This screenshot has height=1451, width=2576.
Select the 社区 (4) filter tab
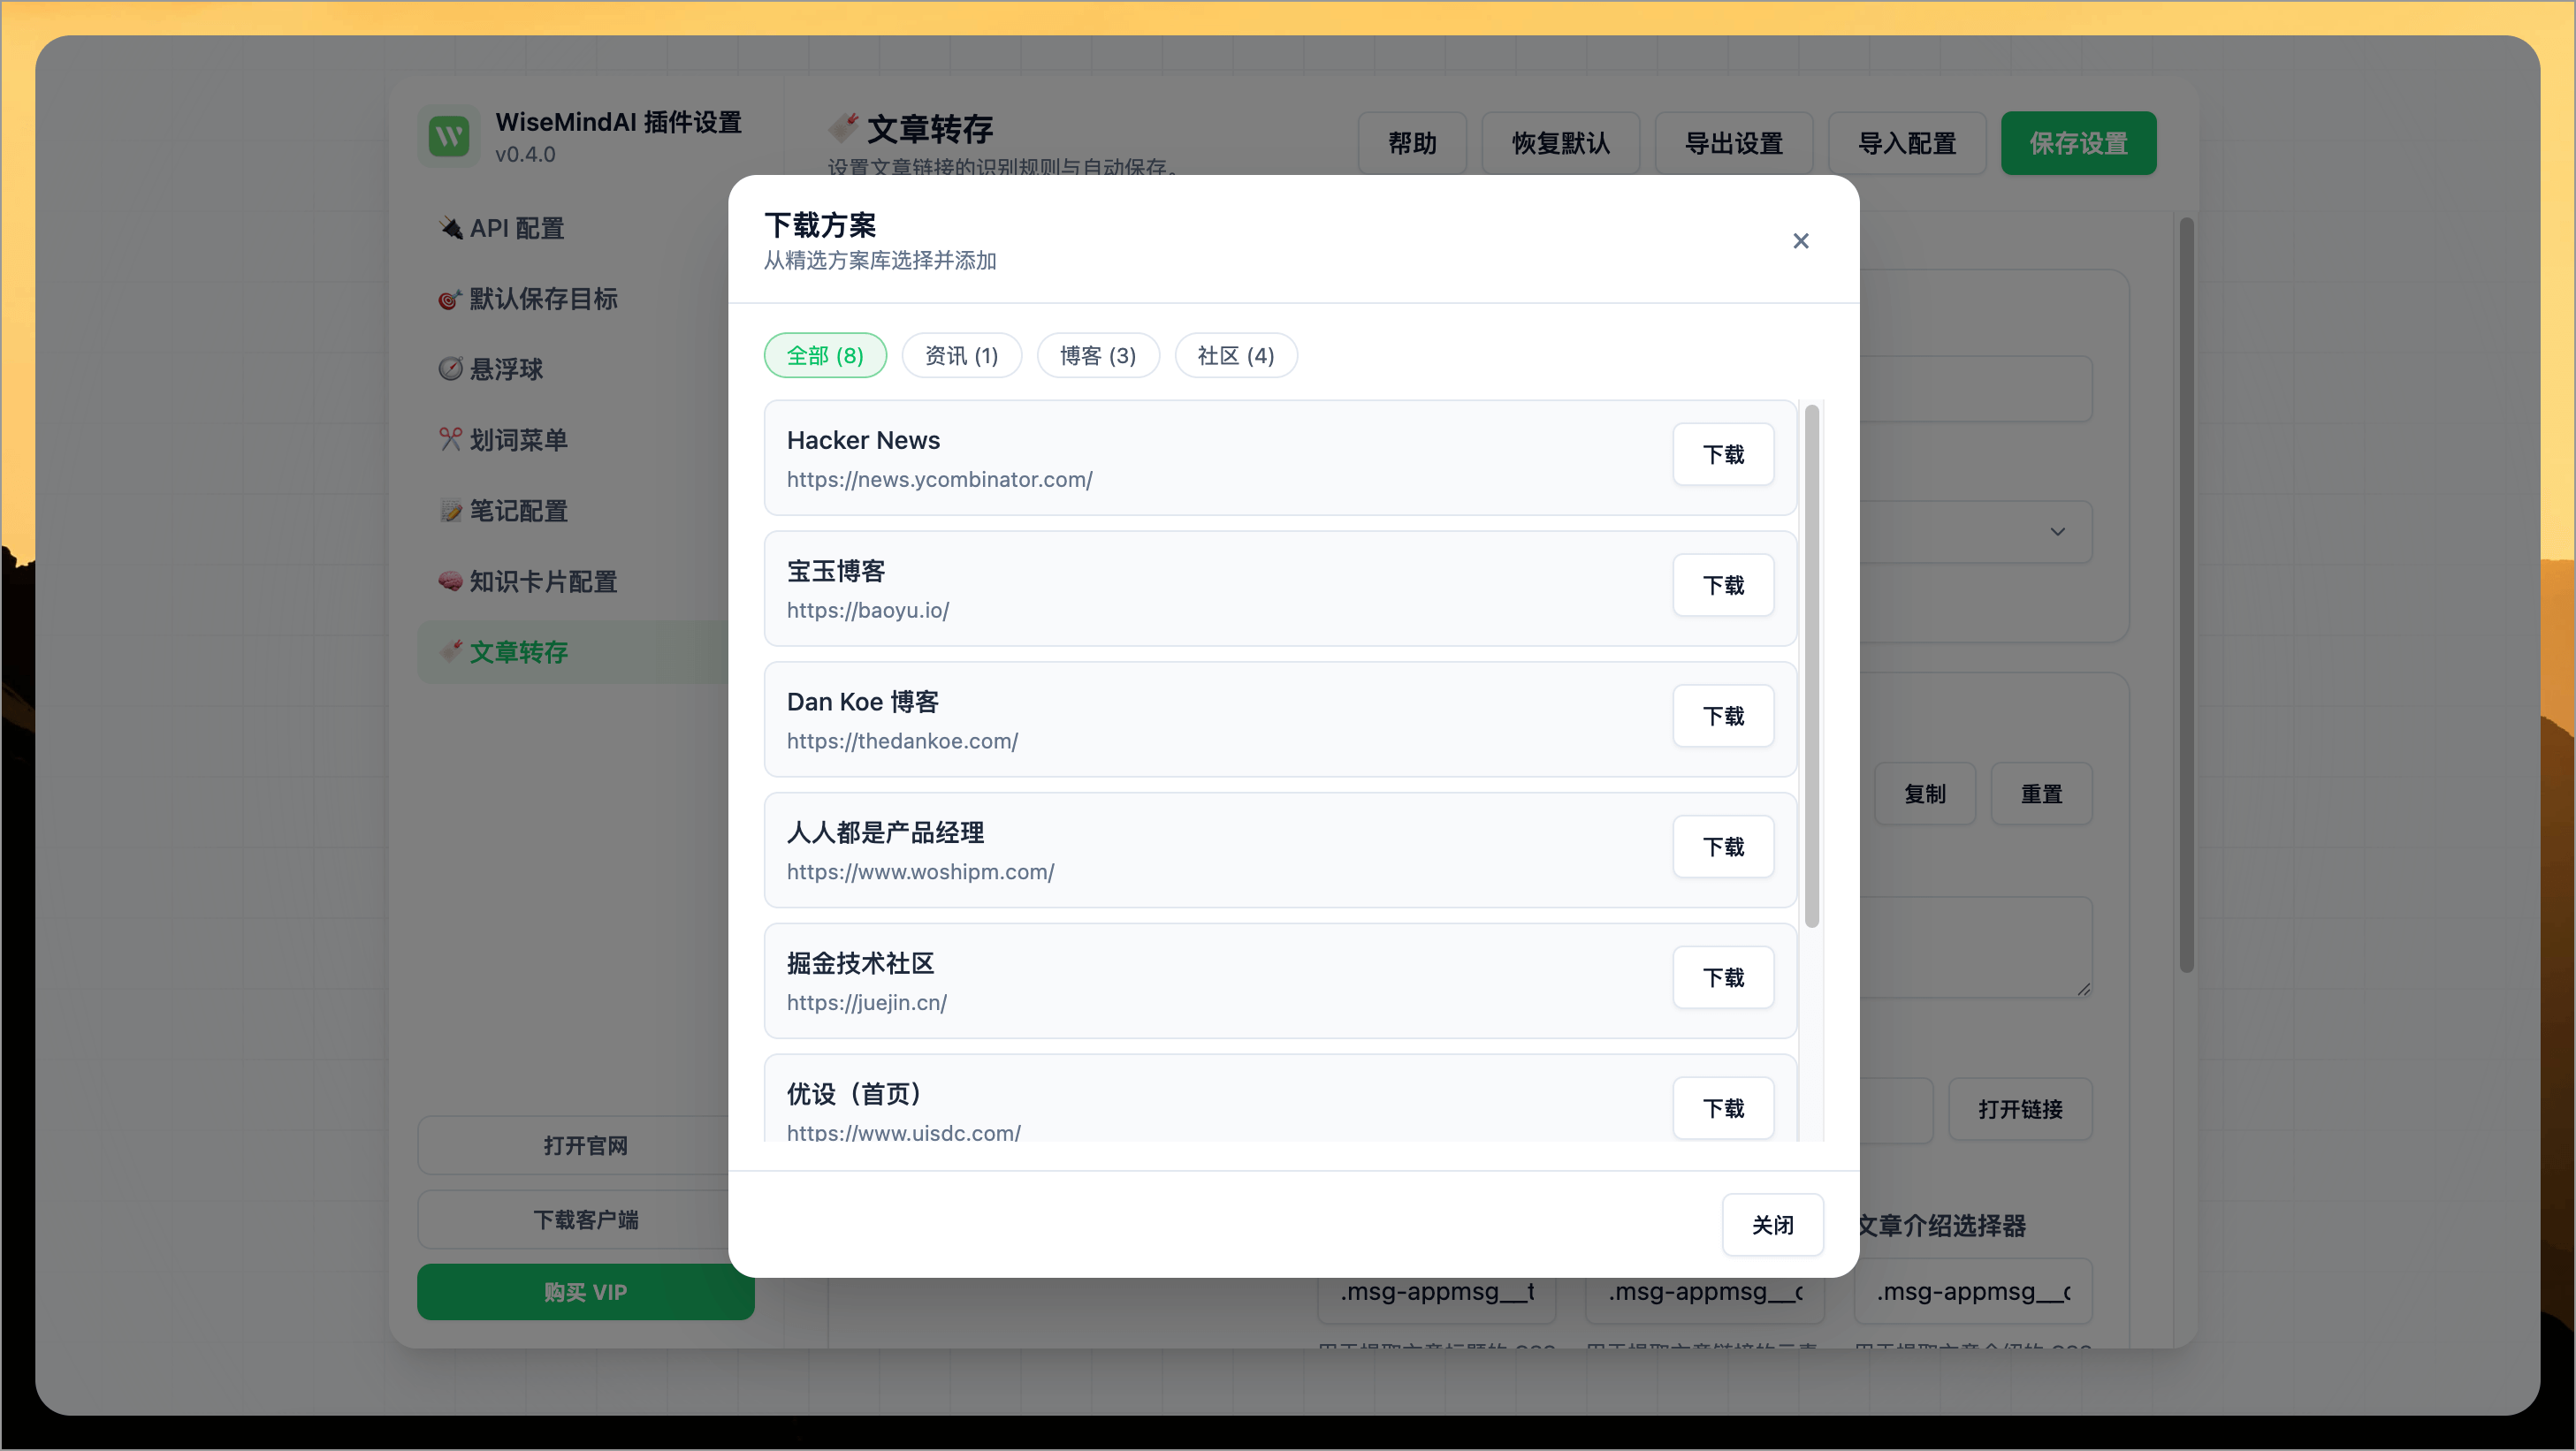[1235, 354]
